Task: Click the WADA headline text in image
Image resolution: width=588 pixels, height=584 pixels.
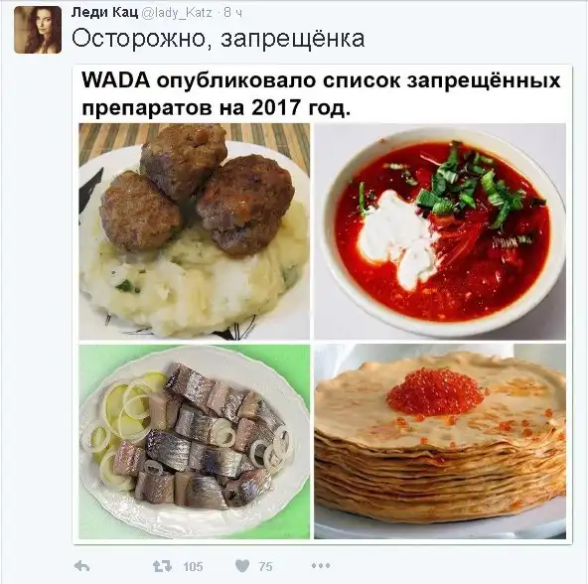Action: coord(321,93)
